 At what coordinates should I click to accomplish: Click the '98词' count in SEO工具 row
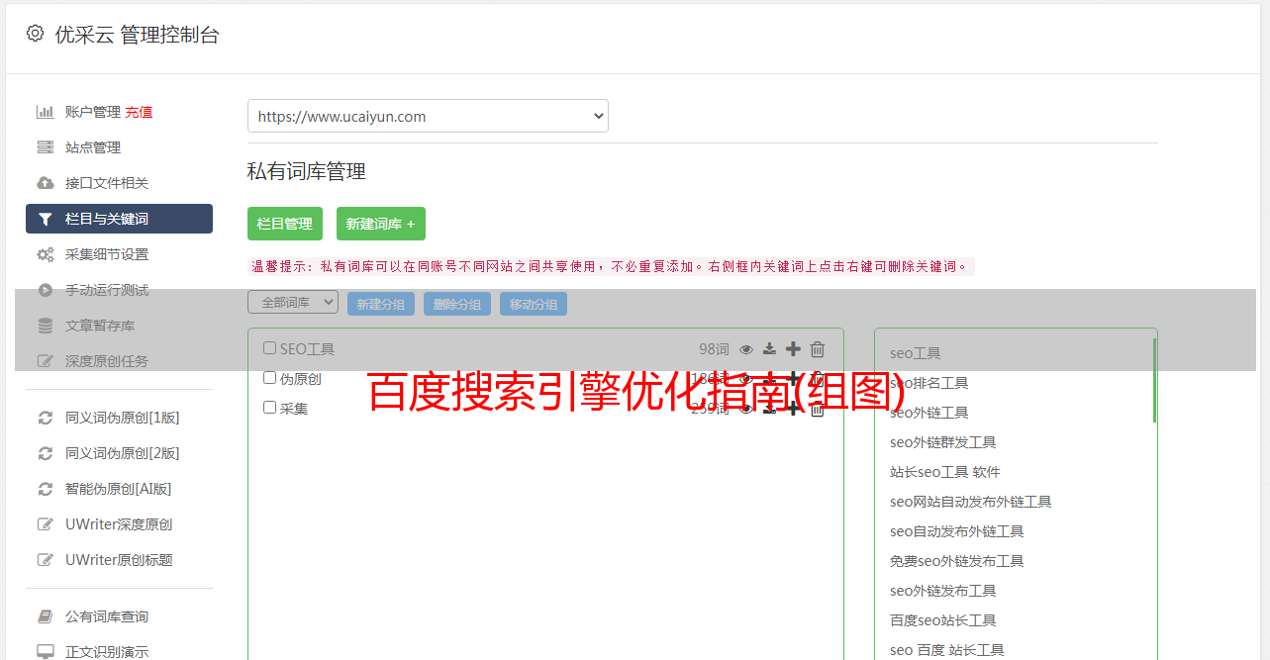pos(714,348)
